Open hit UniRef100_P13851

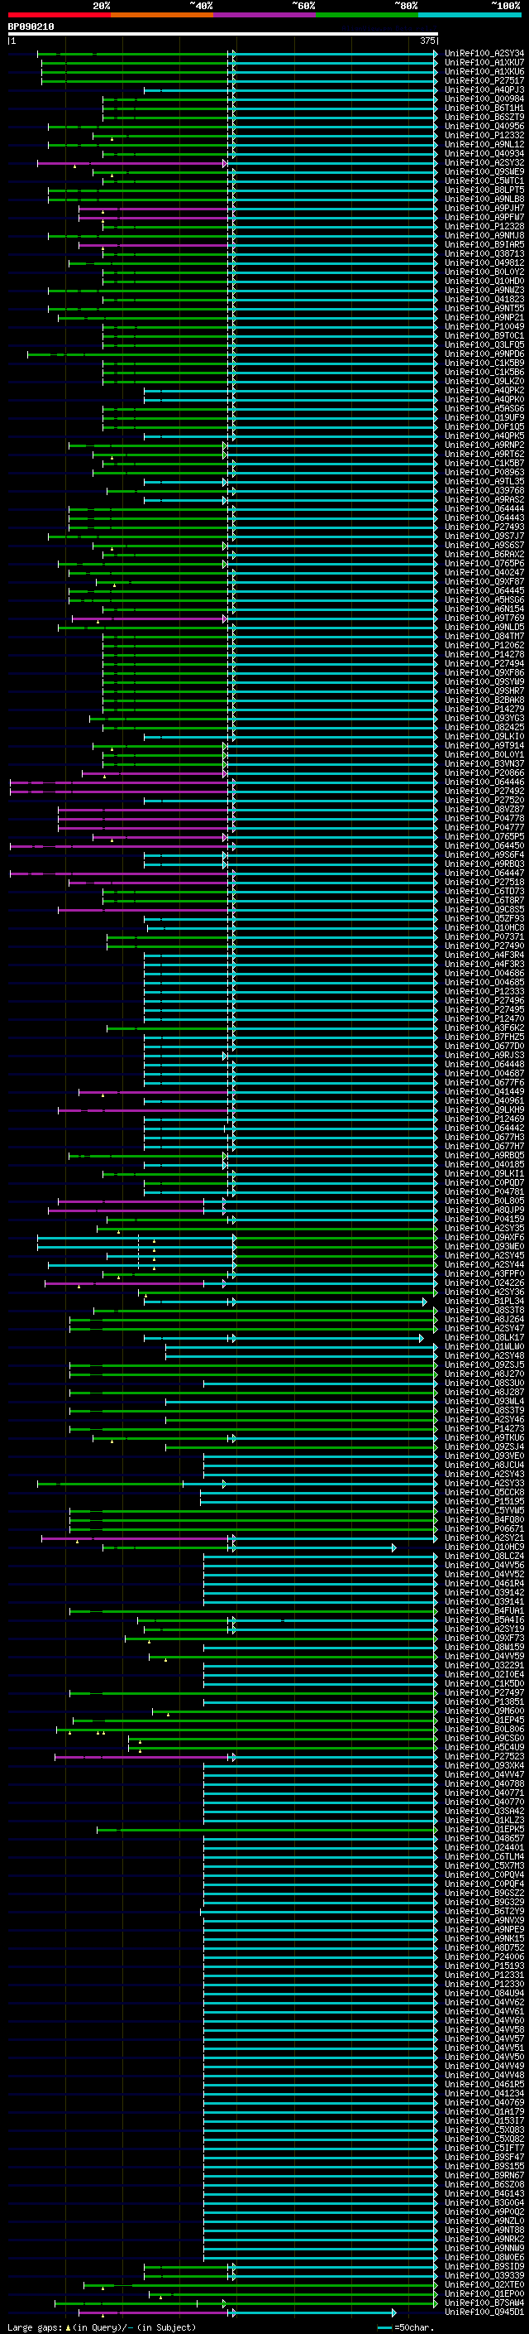click(484, 1702)
